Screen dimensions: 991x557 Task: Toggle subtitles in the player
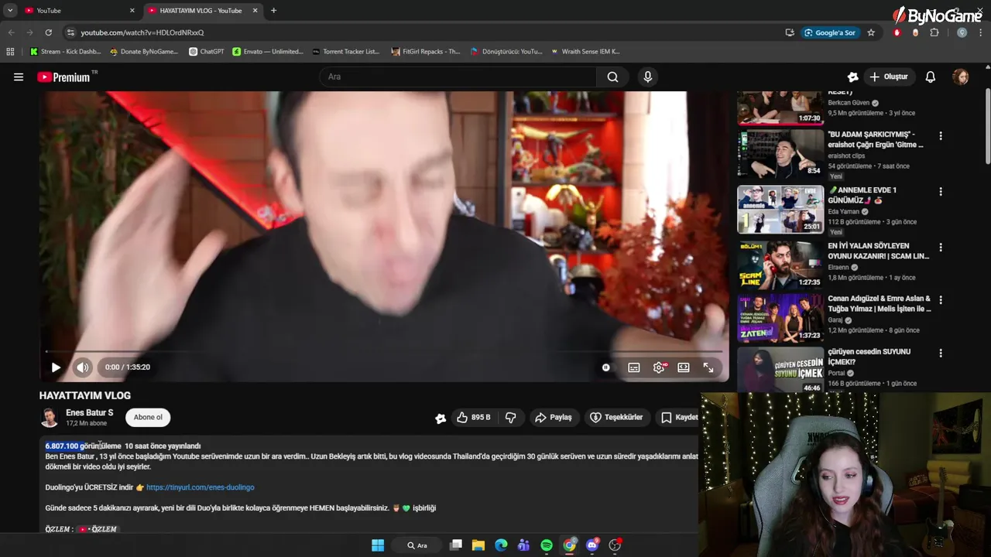(x=634, y=367)
